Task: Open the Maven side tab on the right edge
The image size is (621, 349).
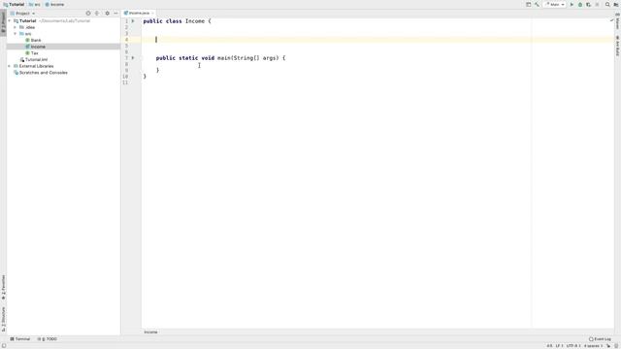Action: click(x=617, y=21)
